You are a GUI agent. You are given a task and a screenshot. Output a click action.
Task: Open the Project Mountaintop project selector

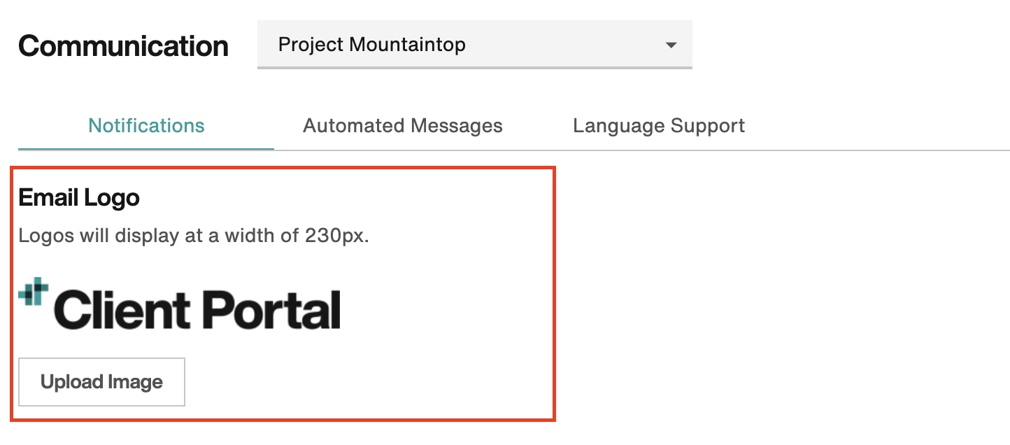tap(475, 45)
